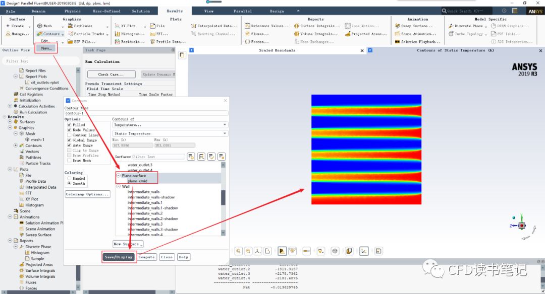Toggle the Filled checkbox

coord(69,125)
